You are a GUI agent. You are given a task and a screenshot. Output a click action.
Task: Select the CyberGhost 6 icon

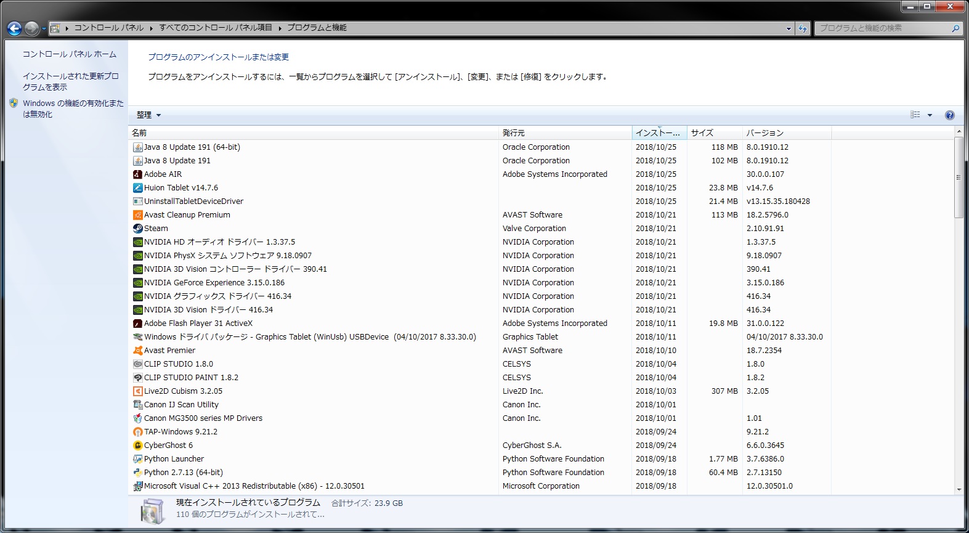[x=138, y=446]
